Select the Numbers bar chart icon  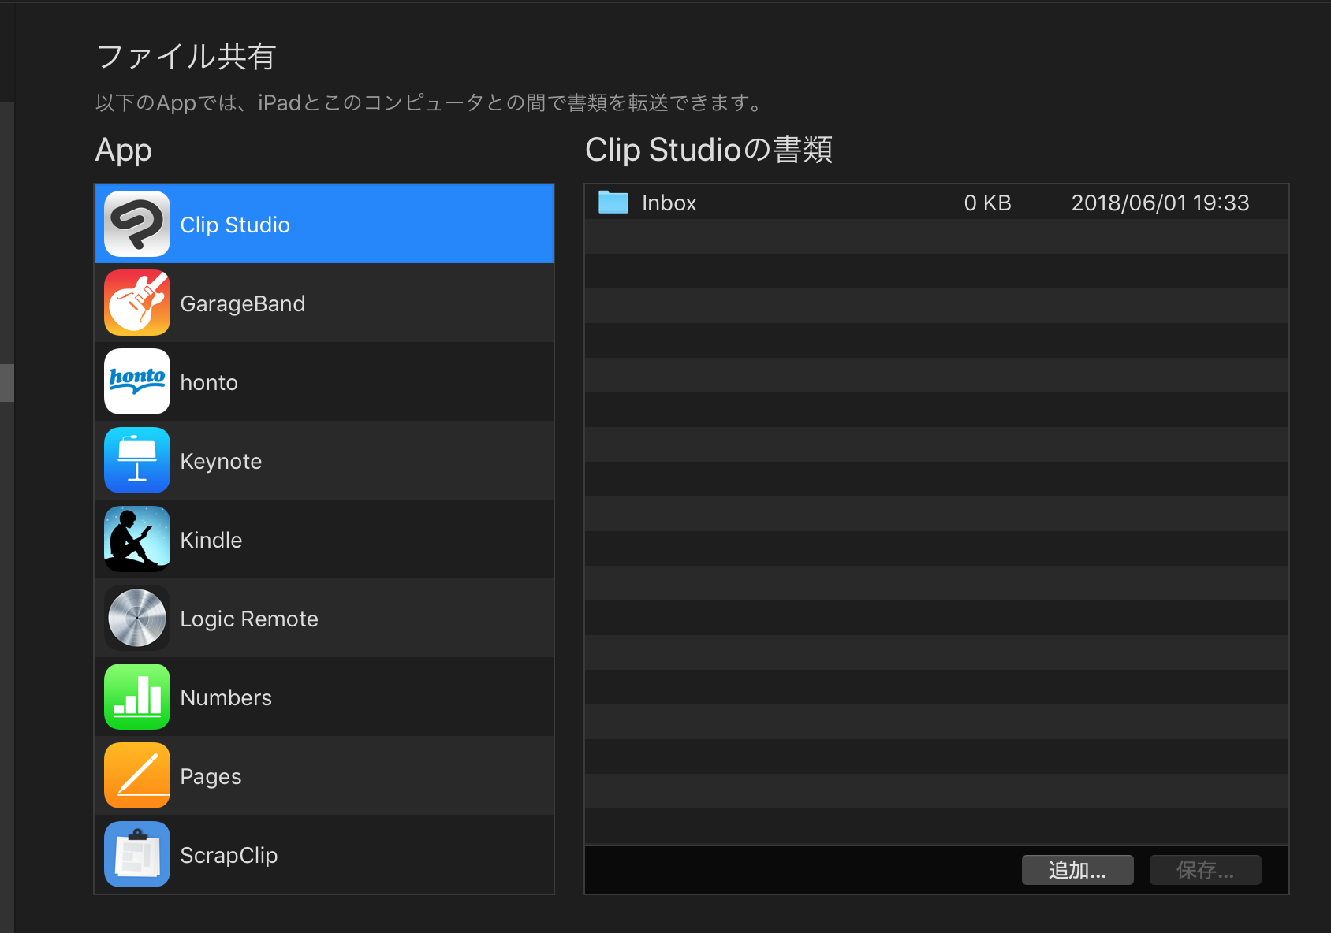137,697
